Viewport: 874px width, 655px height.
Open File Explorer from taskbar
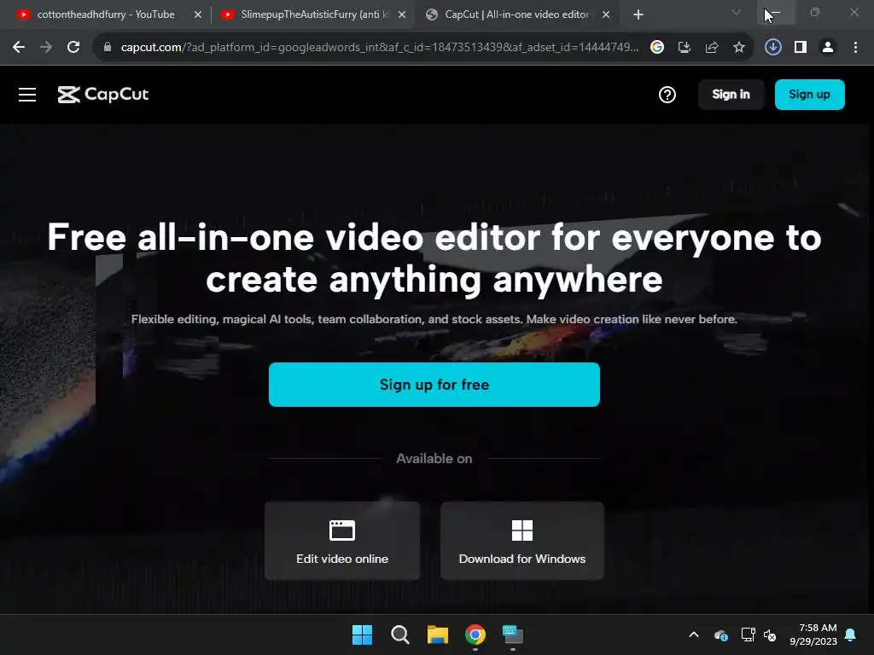tap(438, 635)
